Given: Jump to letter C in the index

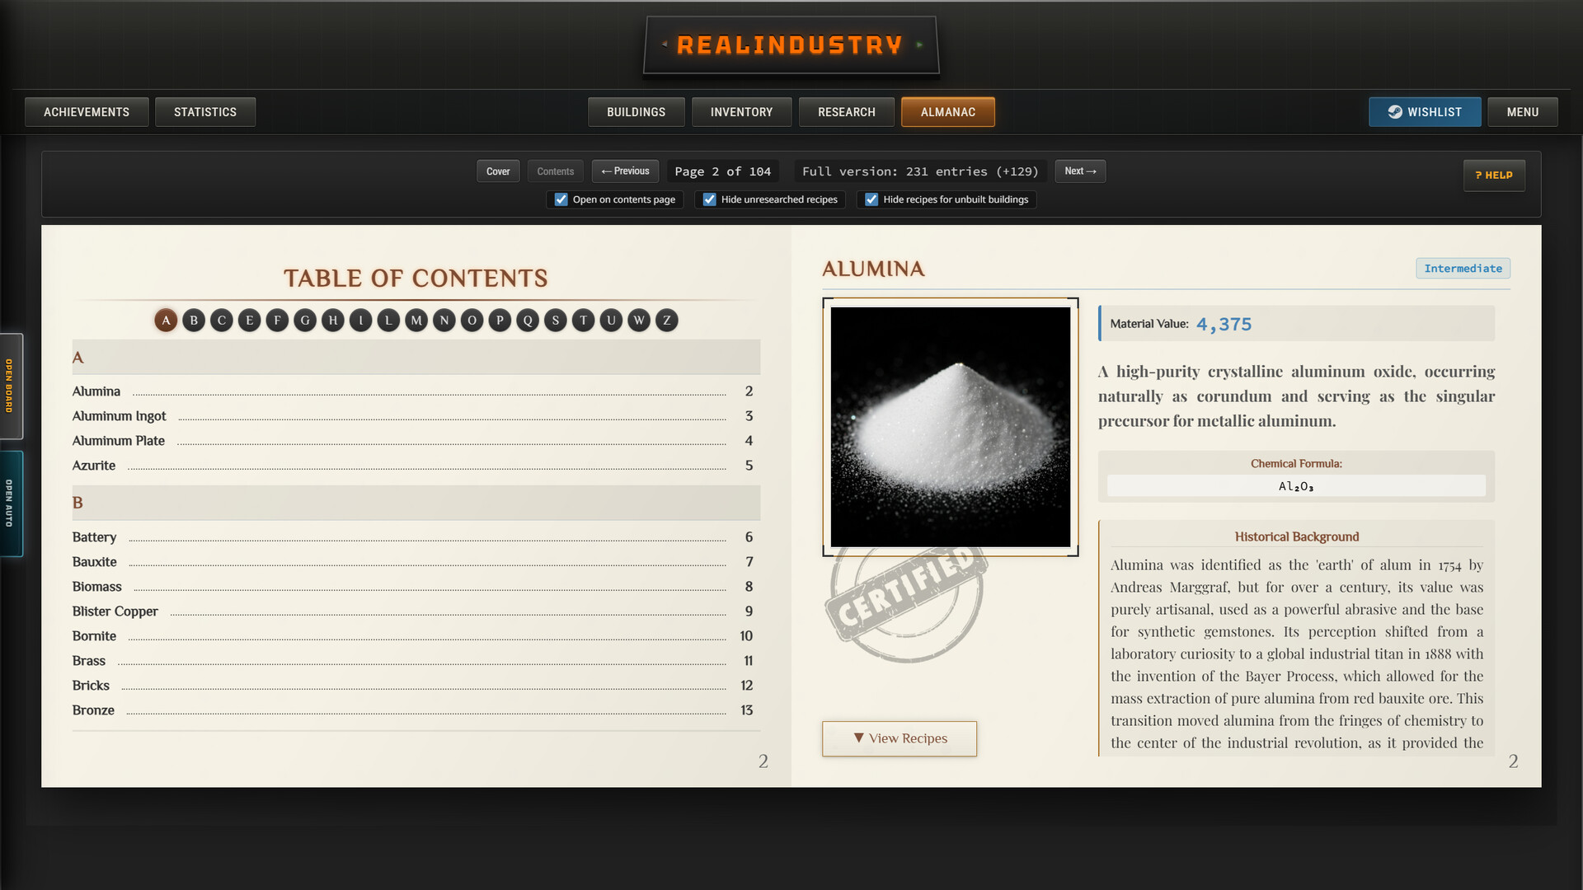Looking at the screenshot, I should [222, 321].
